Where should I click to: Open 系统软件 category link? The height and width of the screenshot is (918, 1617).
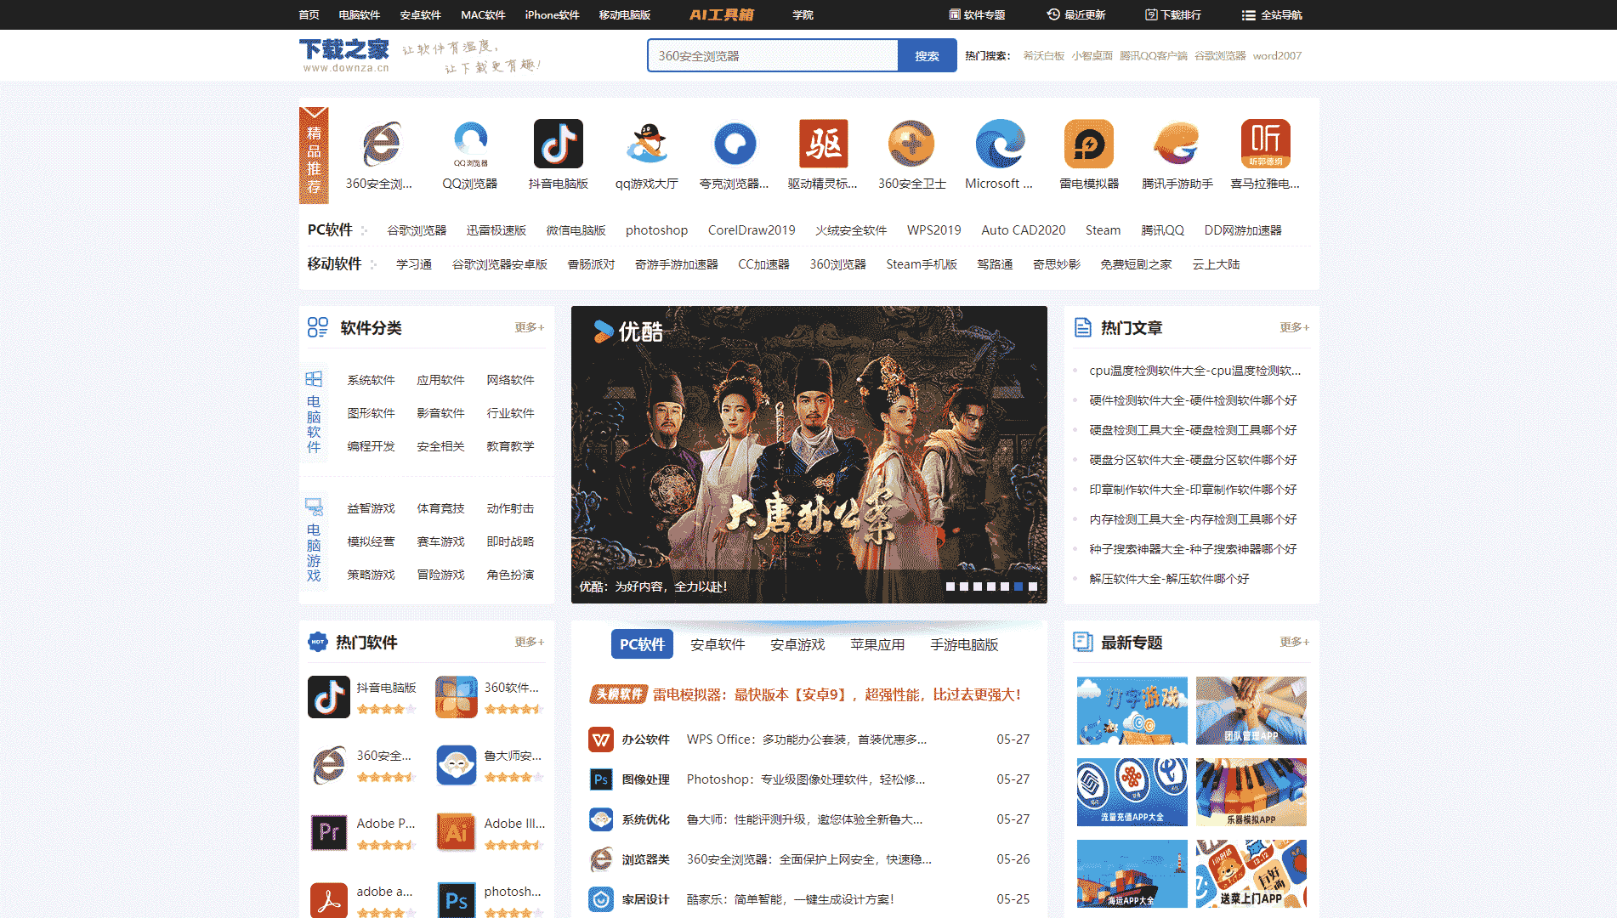click(371, 380)
